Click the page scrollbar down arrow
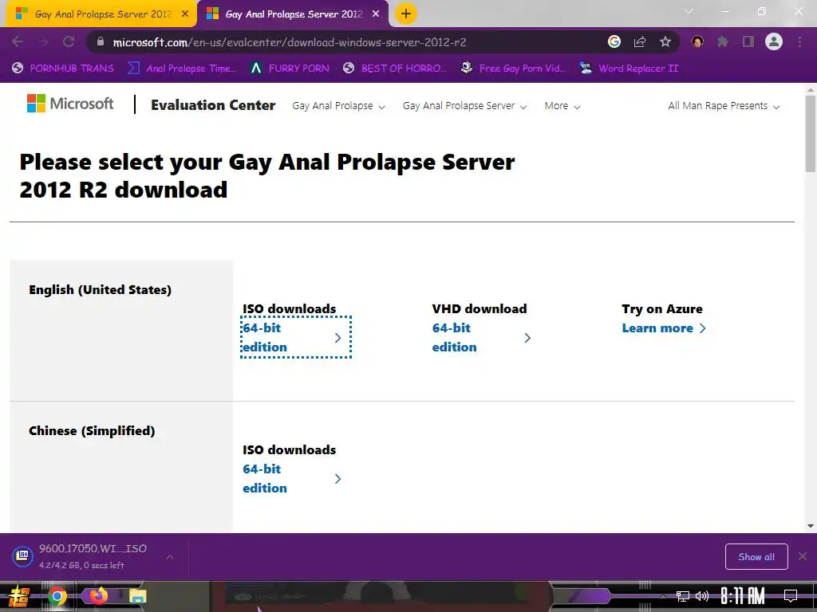The height and width of the screenshot is (612, 817). 811,526
